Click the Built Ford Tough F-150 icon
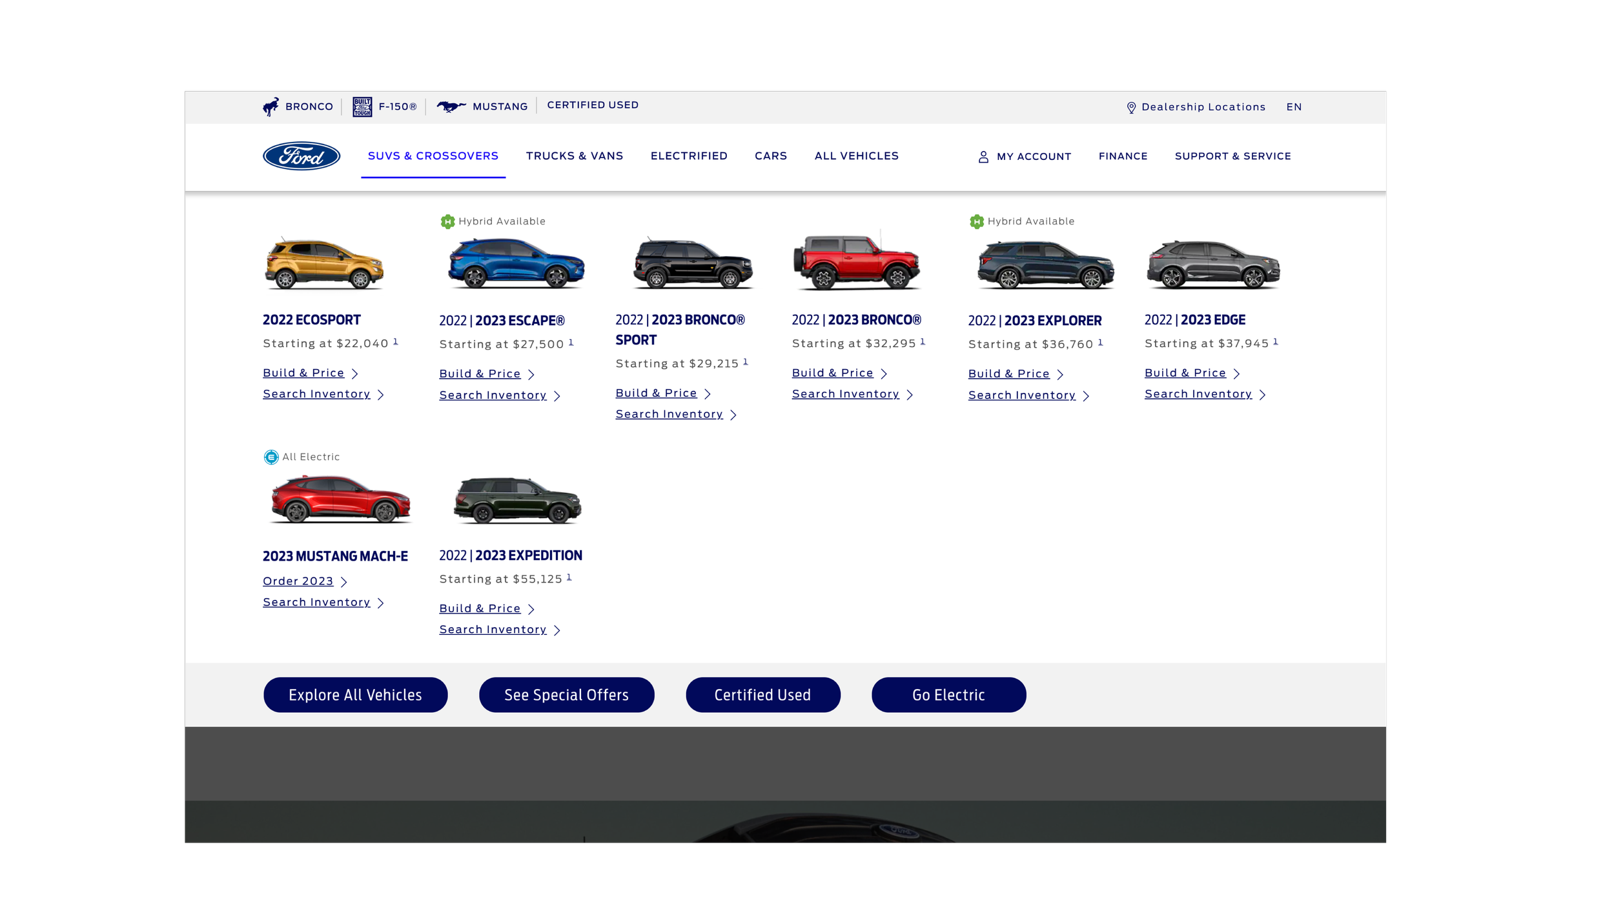 click(362, 106)
